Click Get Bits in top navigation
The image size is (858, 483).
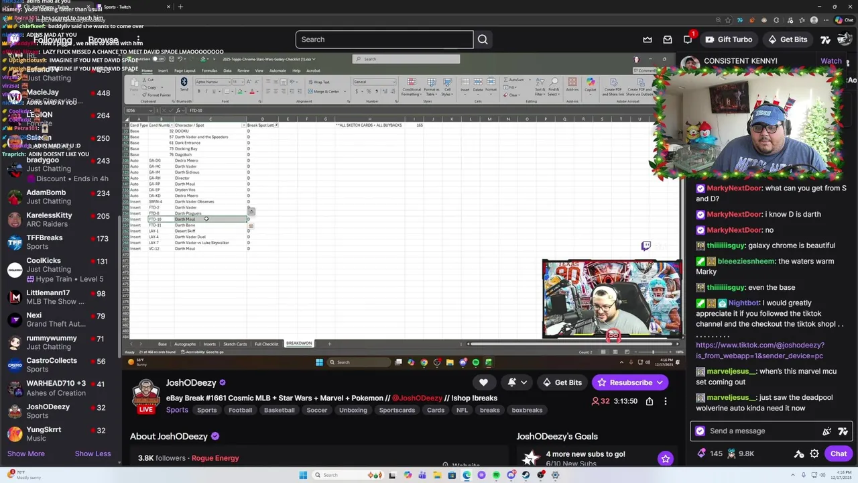coord(787,40)
